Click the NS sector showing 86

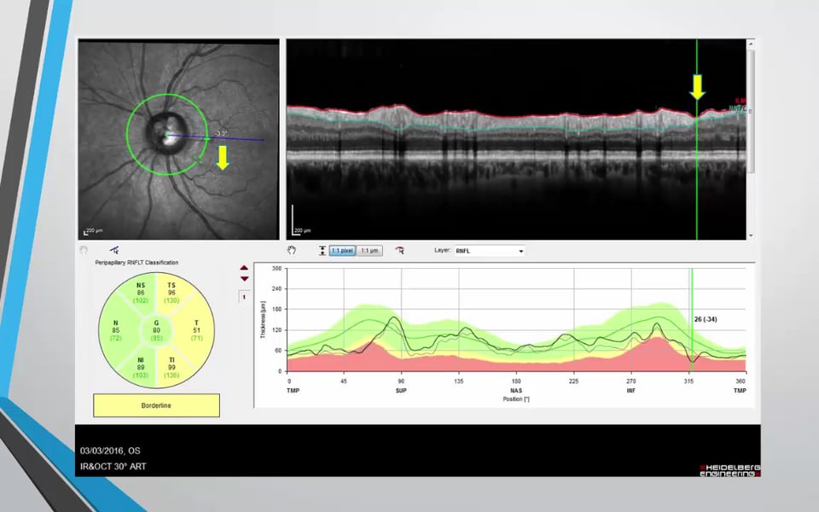click(141, 290)
